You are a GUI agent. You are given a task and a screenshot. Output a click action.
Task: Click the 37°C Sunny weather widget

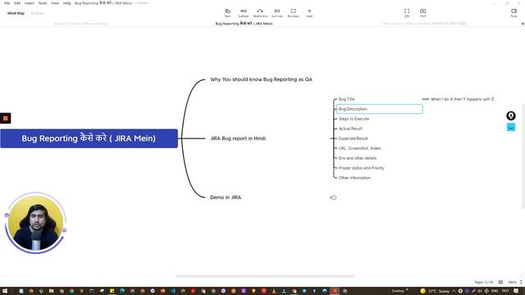(x=435, y=291)
